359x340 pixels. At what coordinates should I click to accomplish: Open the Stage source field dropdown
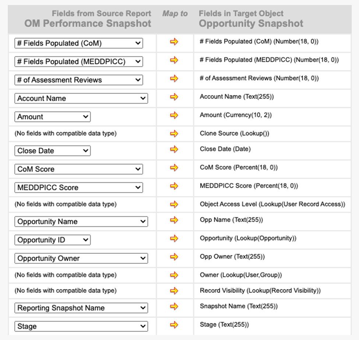(81, 326)
